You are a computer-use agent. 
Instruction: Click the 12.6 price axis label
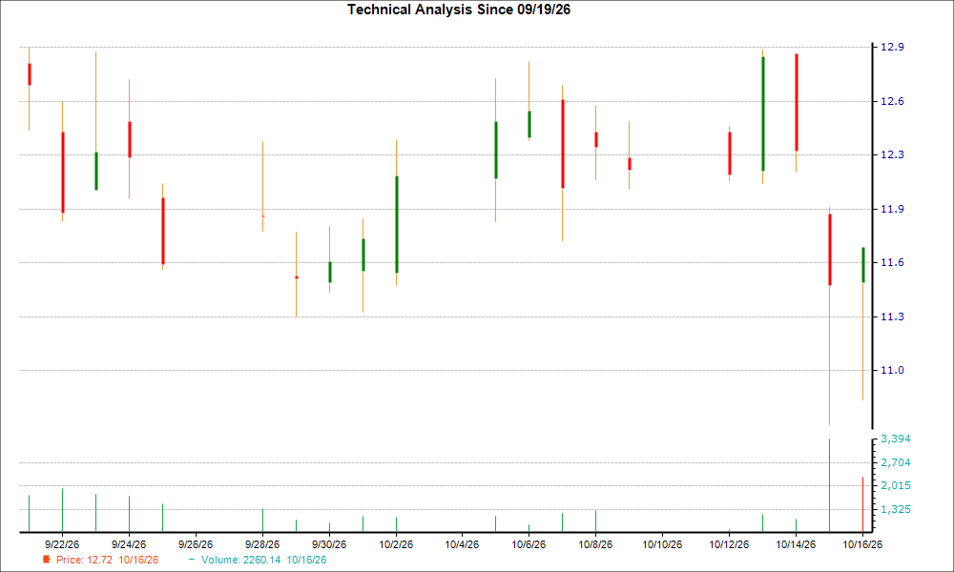pyautogui.click(x=893, y=101)
